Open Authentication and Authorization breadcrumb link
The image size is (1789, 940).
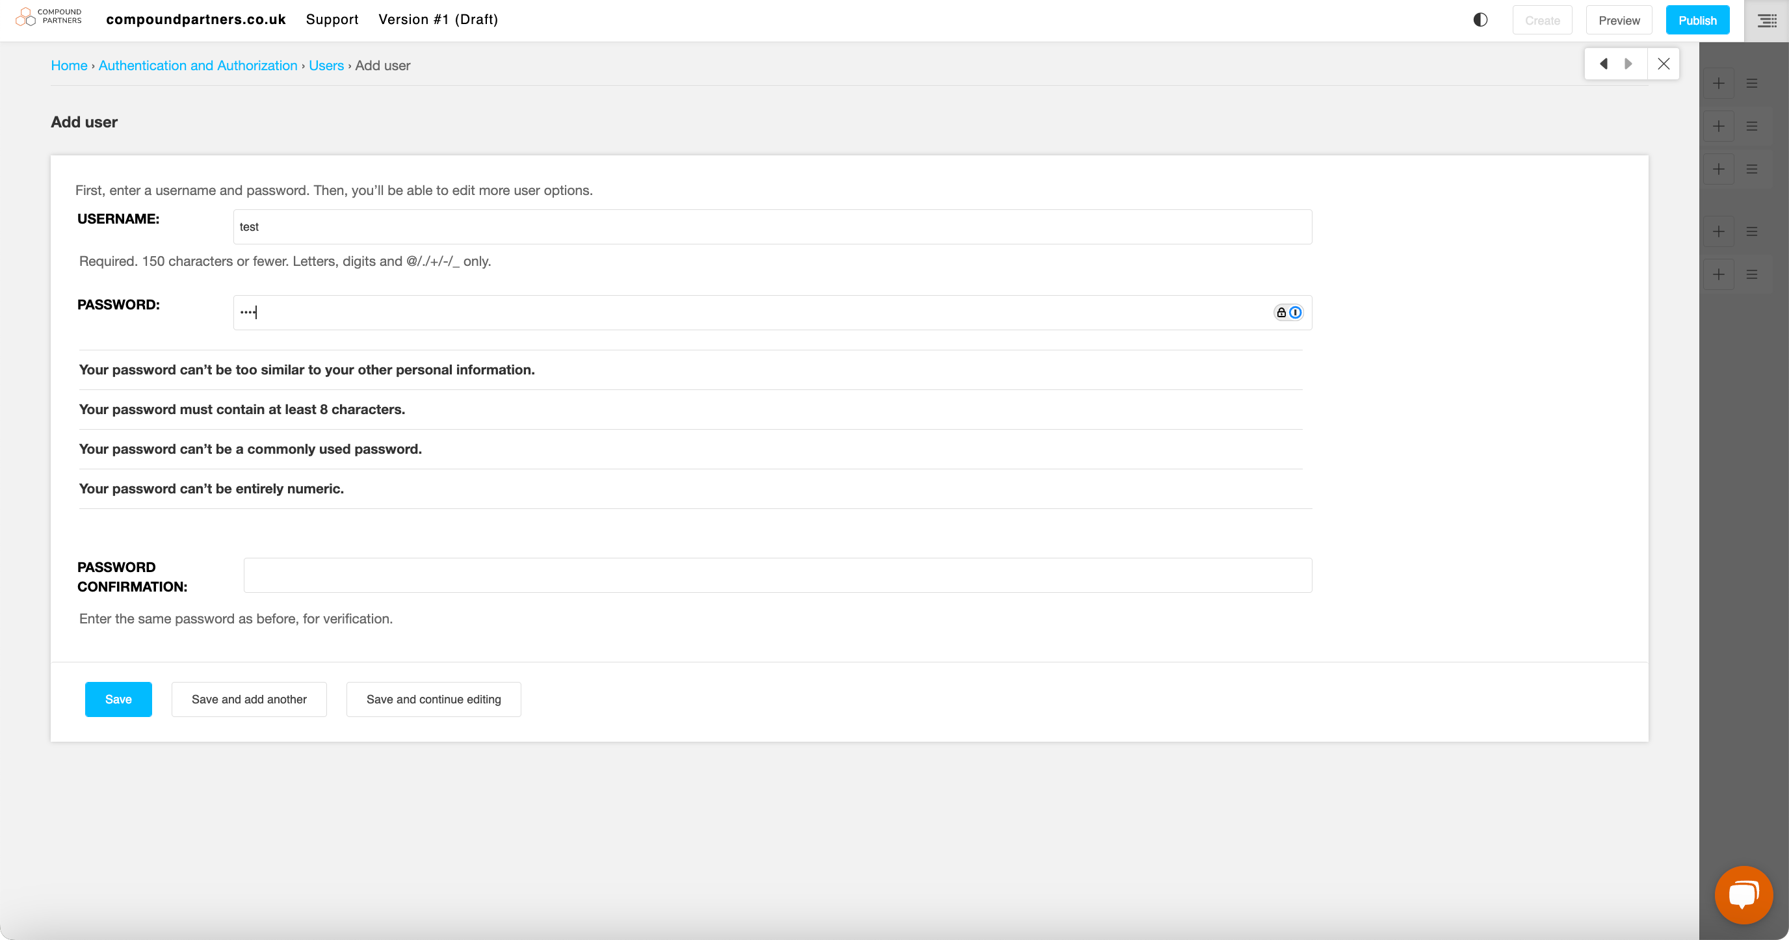tap(198, 65)
